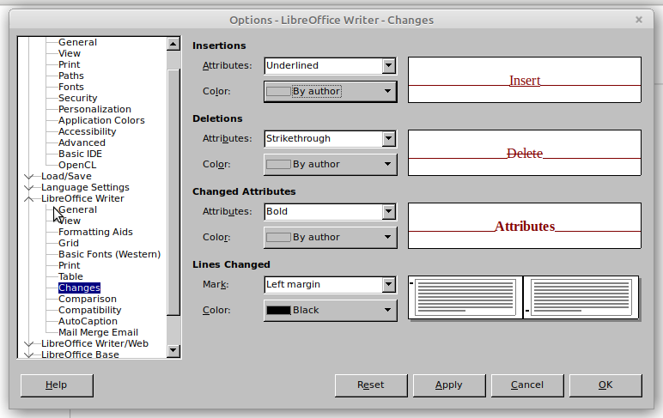663x418 pixels.
Task: Expand the Load/Save tree node
Action: (x=28, y=176)
